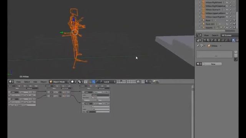Toggle visibility of Point lamp in outliner
Viewport: 246px width, 138px height.
(x=227, y=20)
